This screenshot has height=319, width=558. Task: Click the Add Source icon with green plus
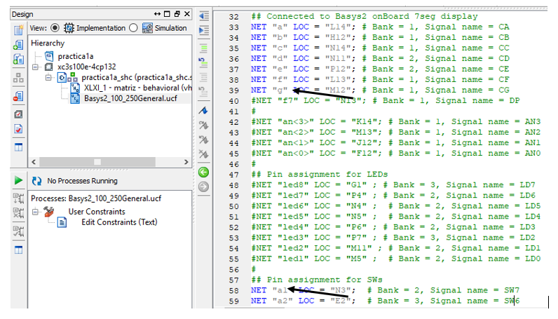[x=18, y=44]
